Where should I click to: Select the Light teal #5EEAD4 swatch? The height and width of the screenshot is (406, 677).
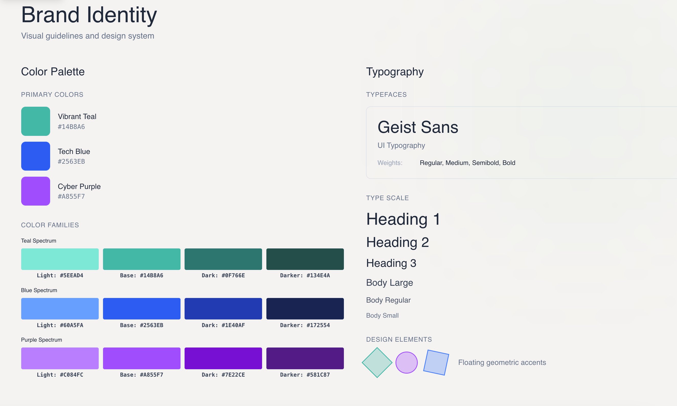pyautogui.click(x=60, y=259)
